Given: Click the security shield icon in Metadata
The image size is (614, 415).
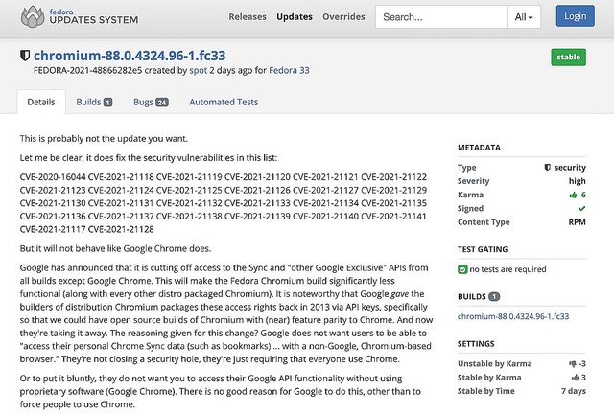Looking at the screenshot, I should (548, 167).
